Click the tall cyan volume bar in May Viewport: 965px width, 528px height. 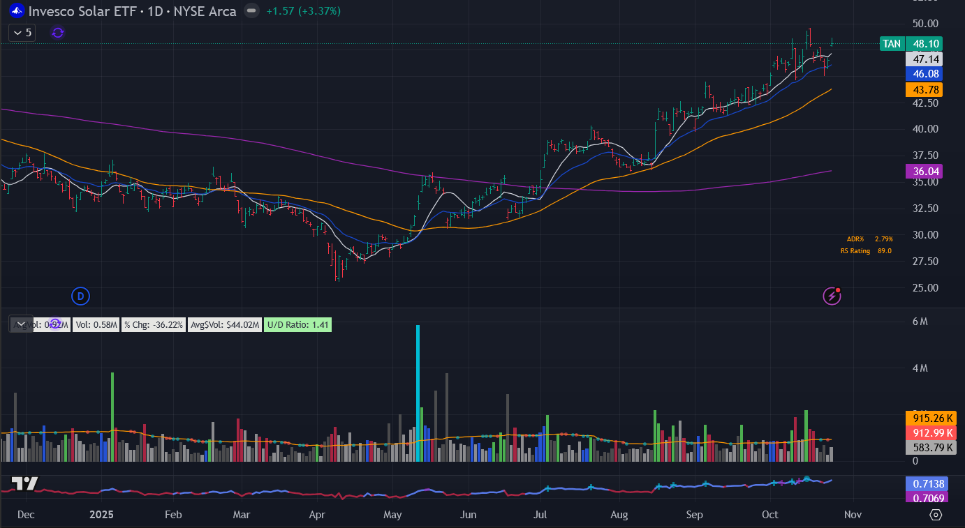click(418, 393)
